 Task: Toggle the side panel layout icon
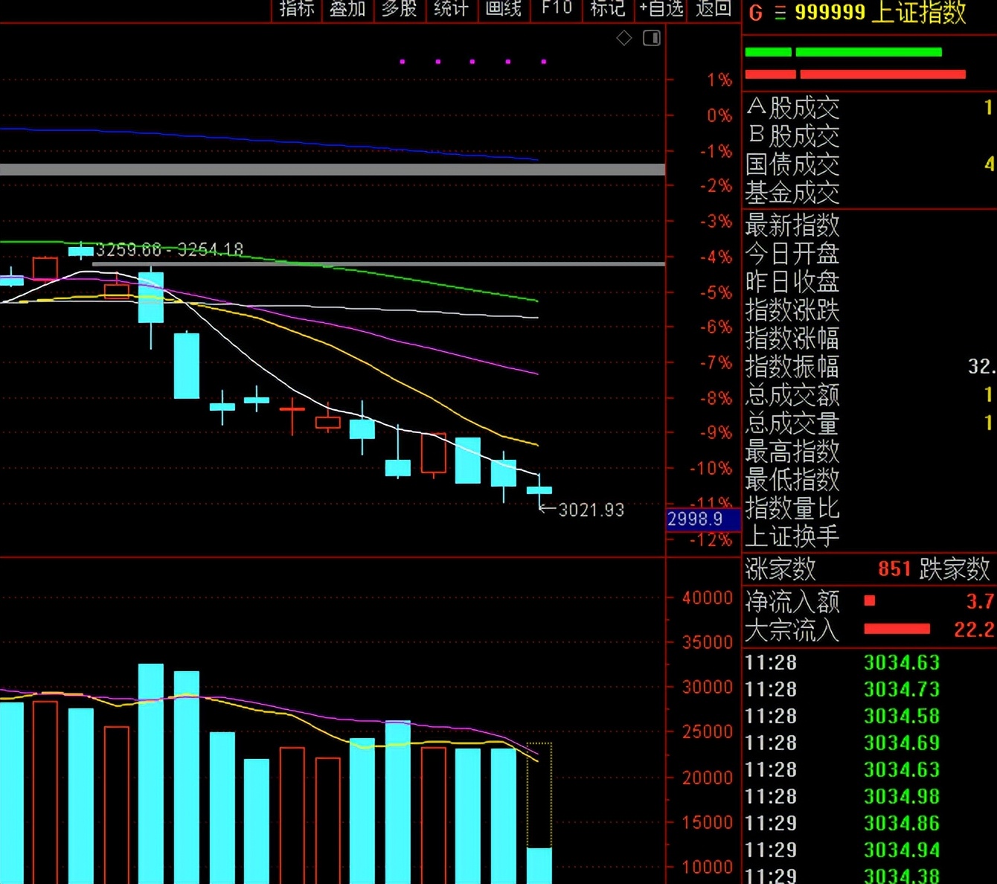652,38
